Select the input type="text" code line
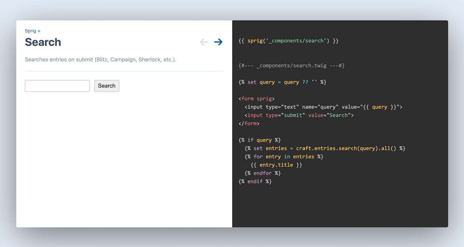 [323, 107]
